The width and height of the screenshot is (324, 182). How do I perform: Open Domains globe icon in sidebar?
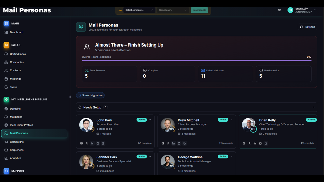click(x=6, y=109)
